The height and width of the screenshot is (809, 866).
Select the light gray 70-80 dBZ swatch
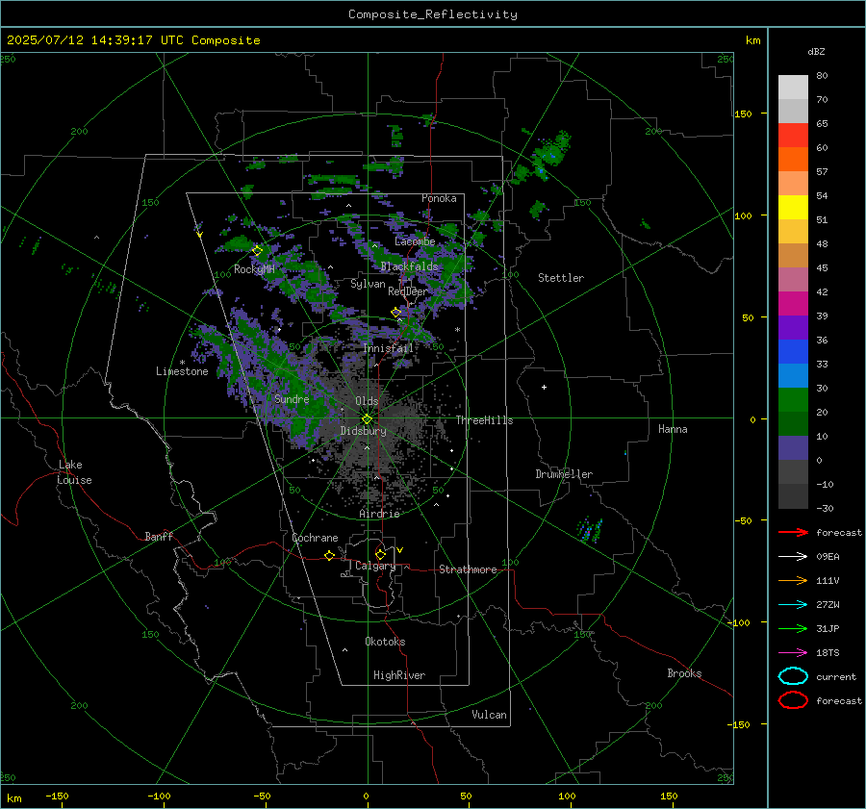[793, 88]
